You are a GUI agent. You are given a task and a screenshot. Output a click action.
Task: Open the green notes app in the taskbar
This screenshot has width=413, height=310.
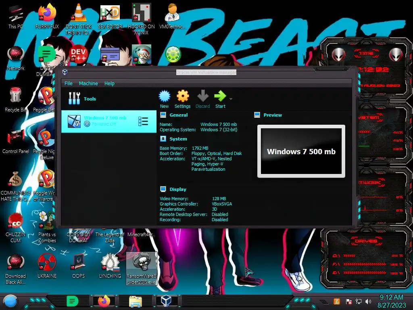(73, 301)
